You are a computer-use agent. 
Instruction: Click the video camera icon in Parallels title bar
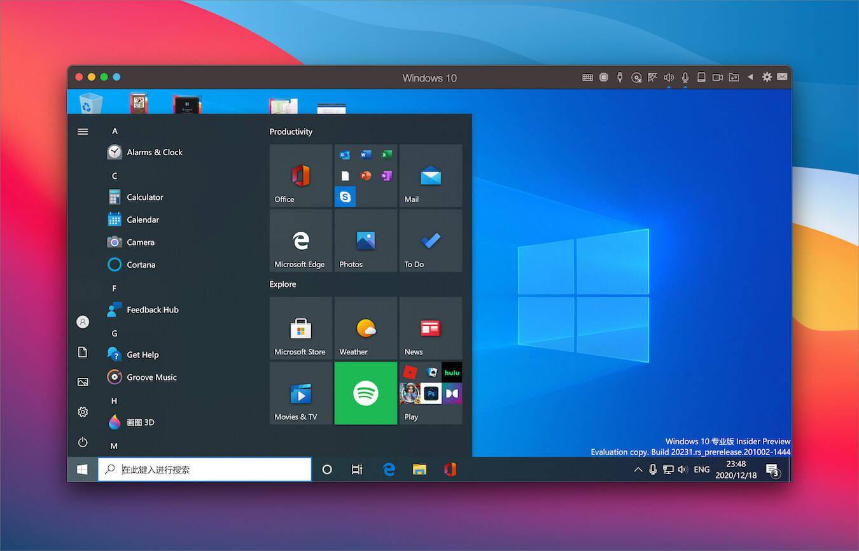click(718, 78)
